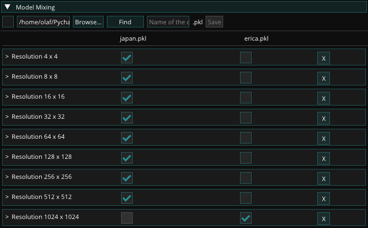Image resolution: width=368 pixels, height=228 pixels.
Task: Click the Find button
Action: (125, 22)
